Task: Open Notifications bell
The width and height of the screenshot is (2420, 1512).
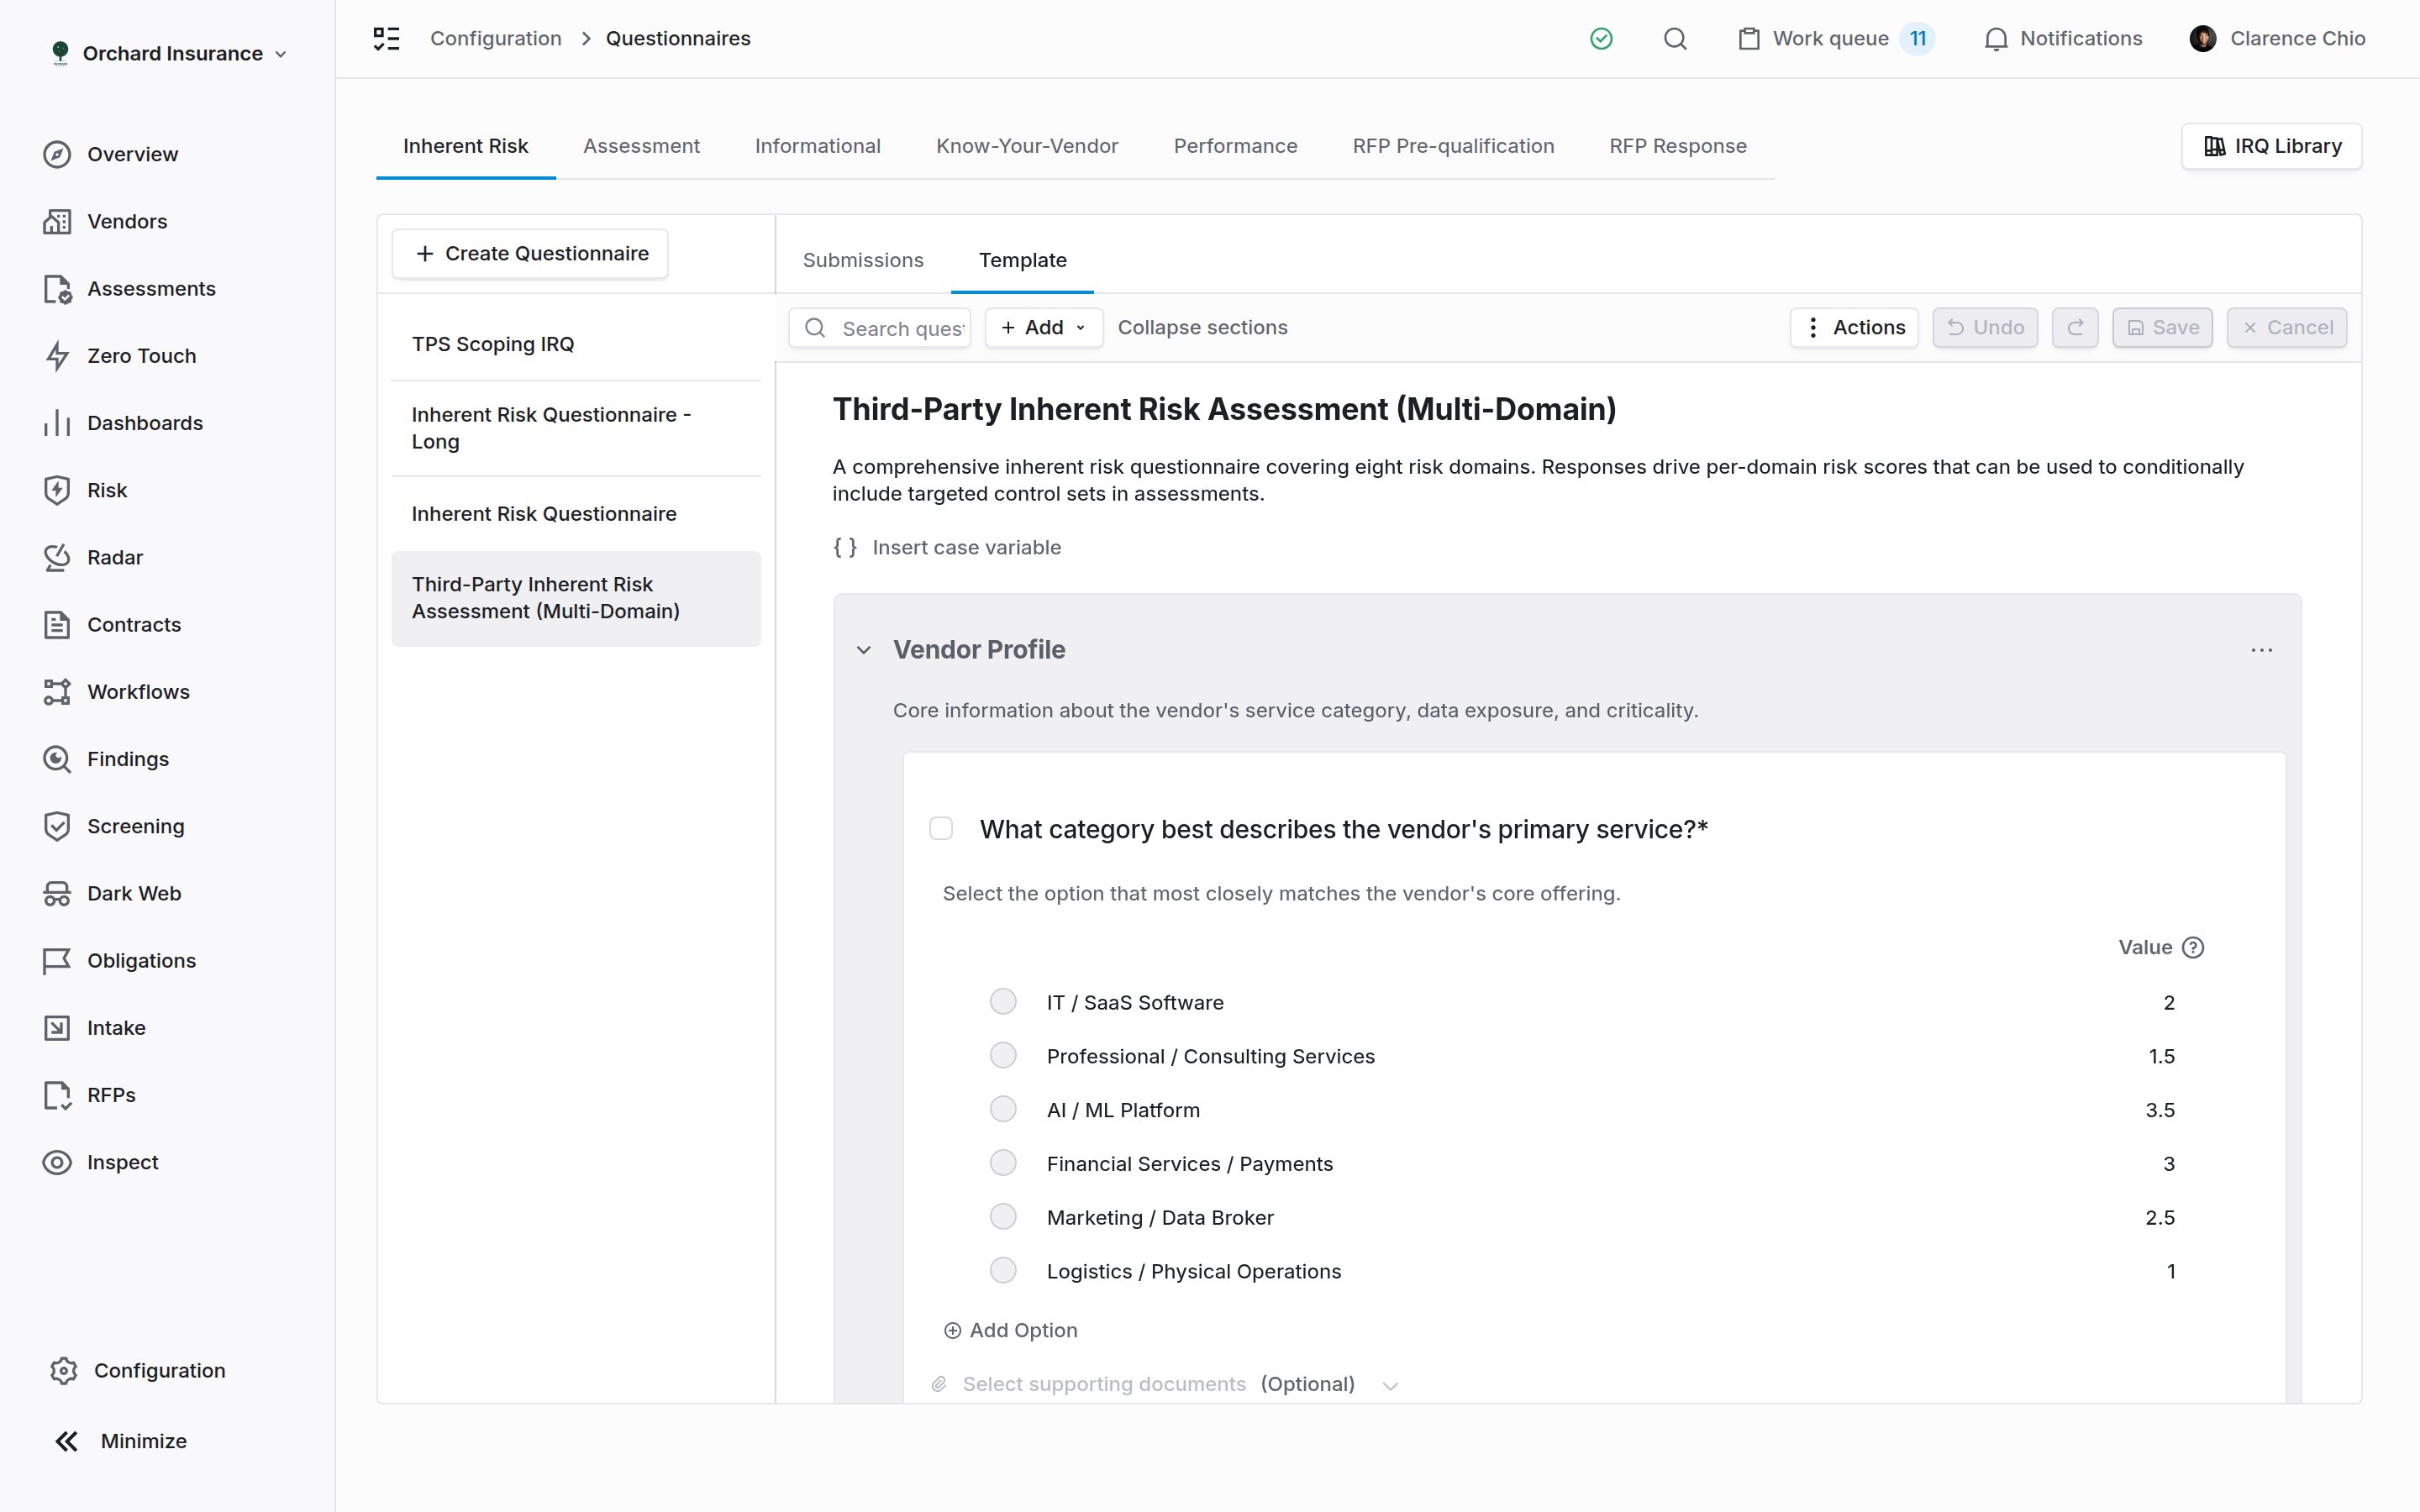Action: click(2063, 38)
